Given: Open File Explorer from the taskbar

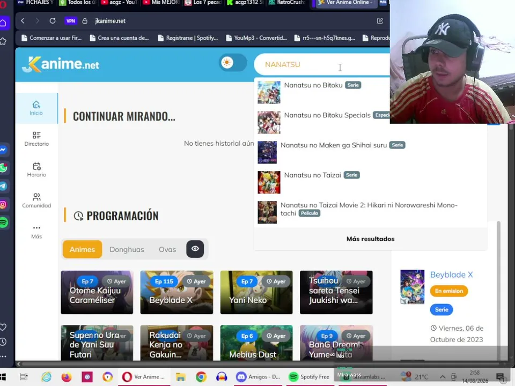Looking at the screenshot, I should 181,377.
